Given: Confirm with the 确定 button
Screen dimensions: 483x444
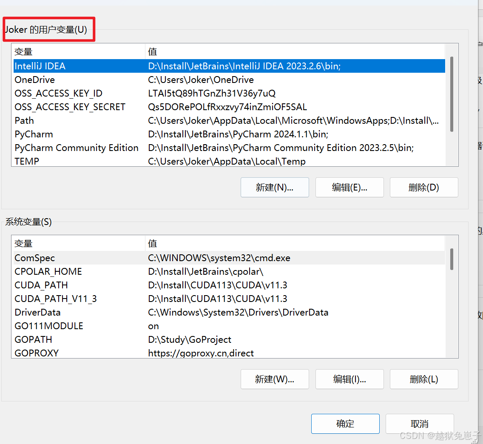Looking at the screenshot, I should (x=345, y=424).
